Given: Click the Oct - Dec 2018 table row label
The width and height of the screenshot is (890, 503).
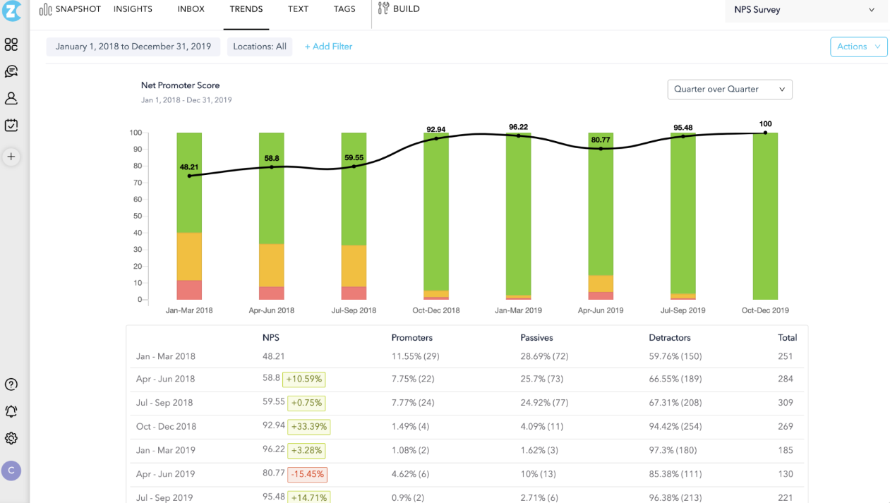Looking at the screenshot, I should [x=167, y=427].
